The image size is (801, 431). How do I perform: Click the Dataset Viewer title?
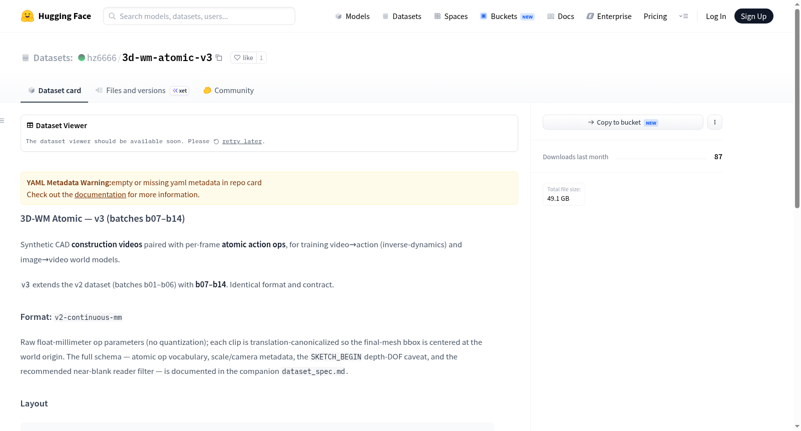62,125
